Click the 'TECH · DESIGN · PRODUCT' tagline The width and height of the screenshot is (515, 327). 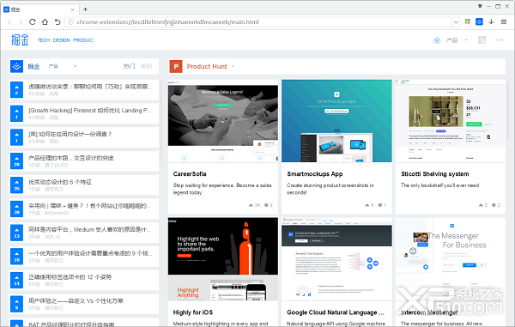[65, 40]
